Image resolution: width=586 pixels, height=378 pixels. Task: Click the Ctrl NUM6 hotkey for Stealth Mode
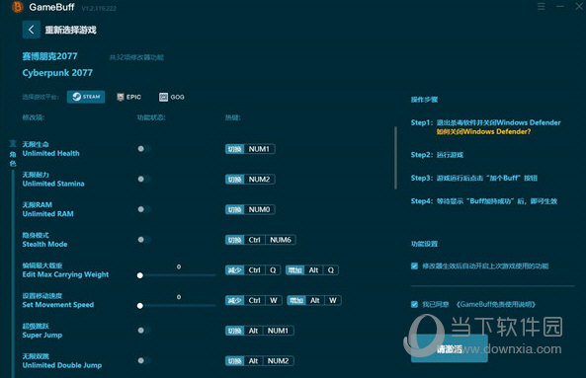coord(270,240)
